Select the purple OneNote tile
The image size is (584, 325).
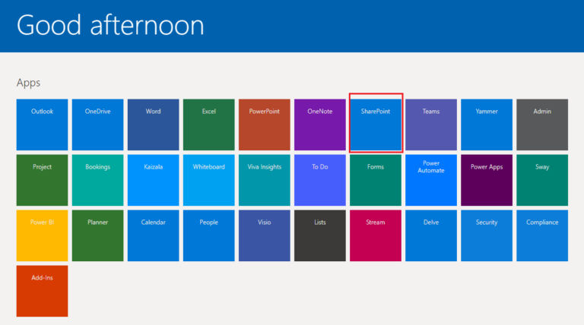point(319,124)
